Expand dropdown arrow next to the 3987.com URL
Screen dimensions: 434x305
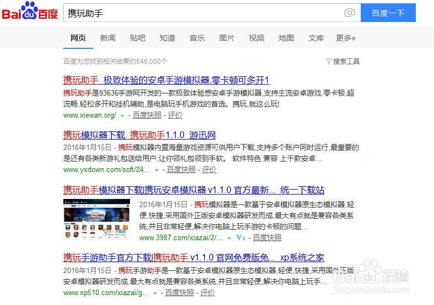tap(229, 238)
